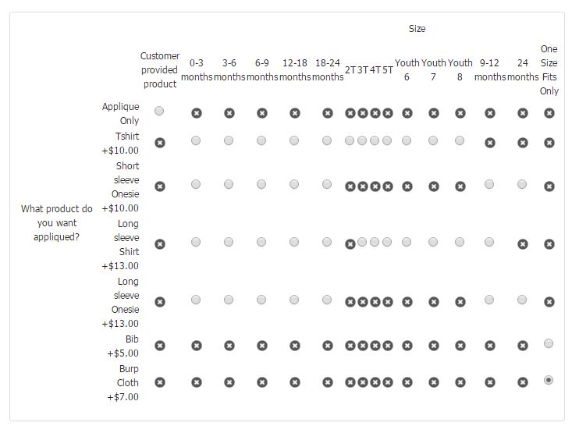The height and width of the screenshot is (426, 572).
Task: Choose Bib in One Size Fits Only
Action: pos(549,343)
